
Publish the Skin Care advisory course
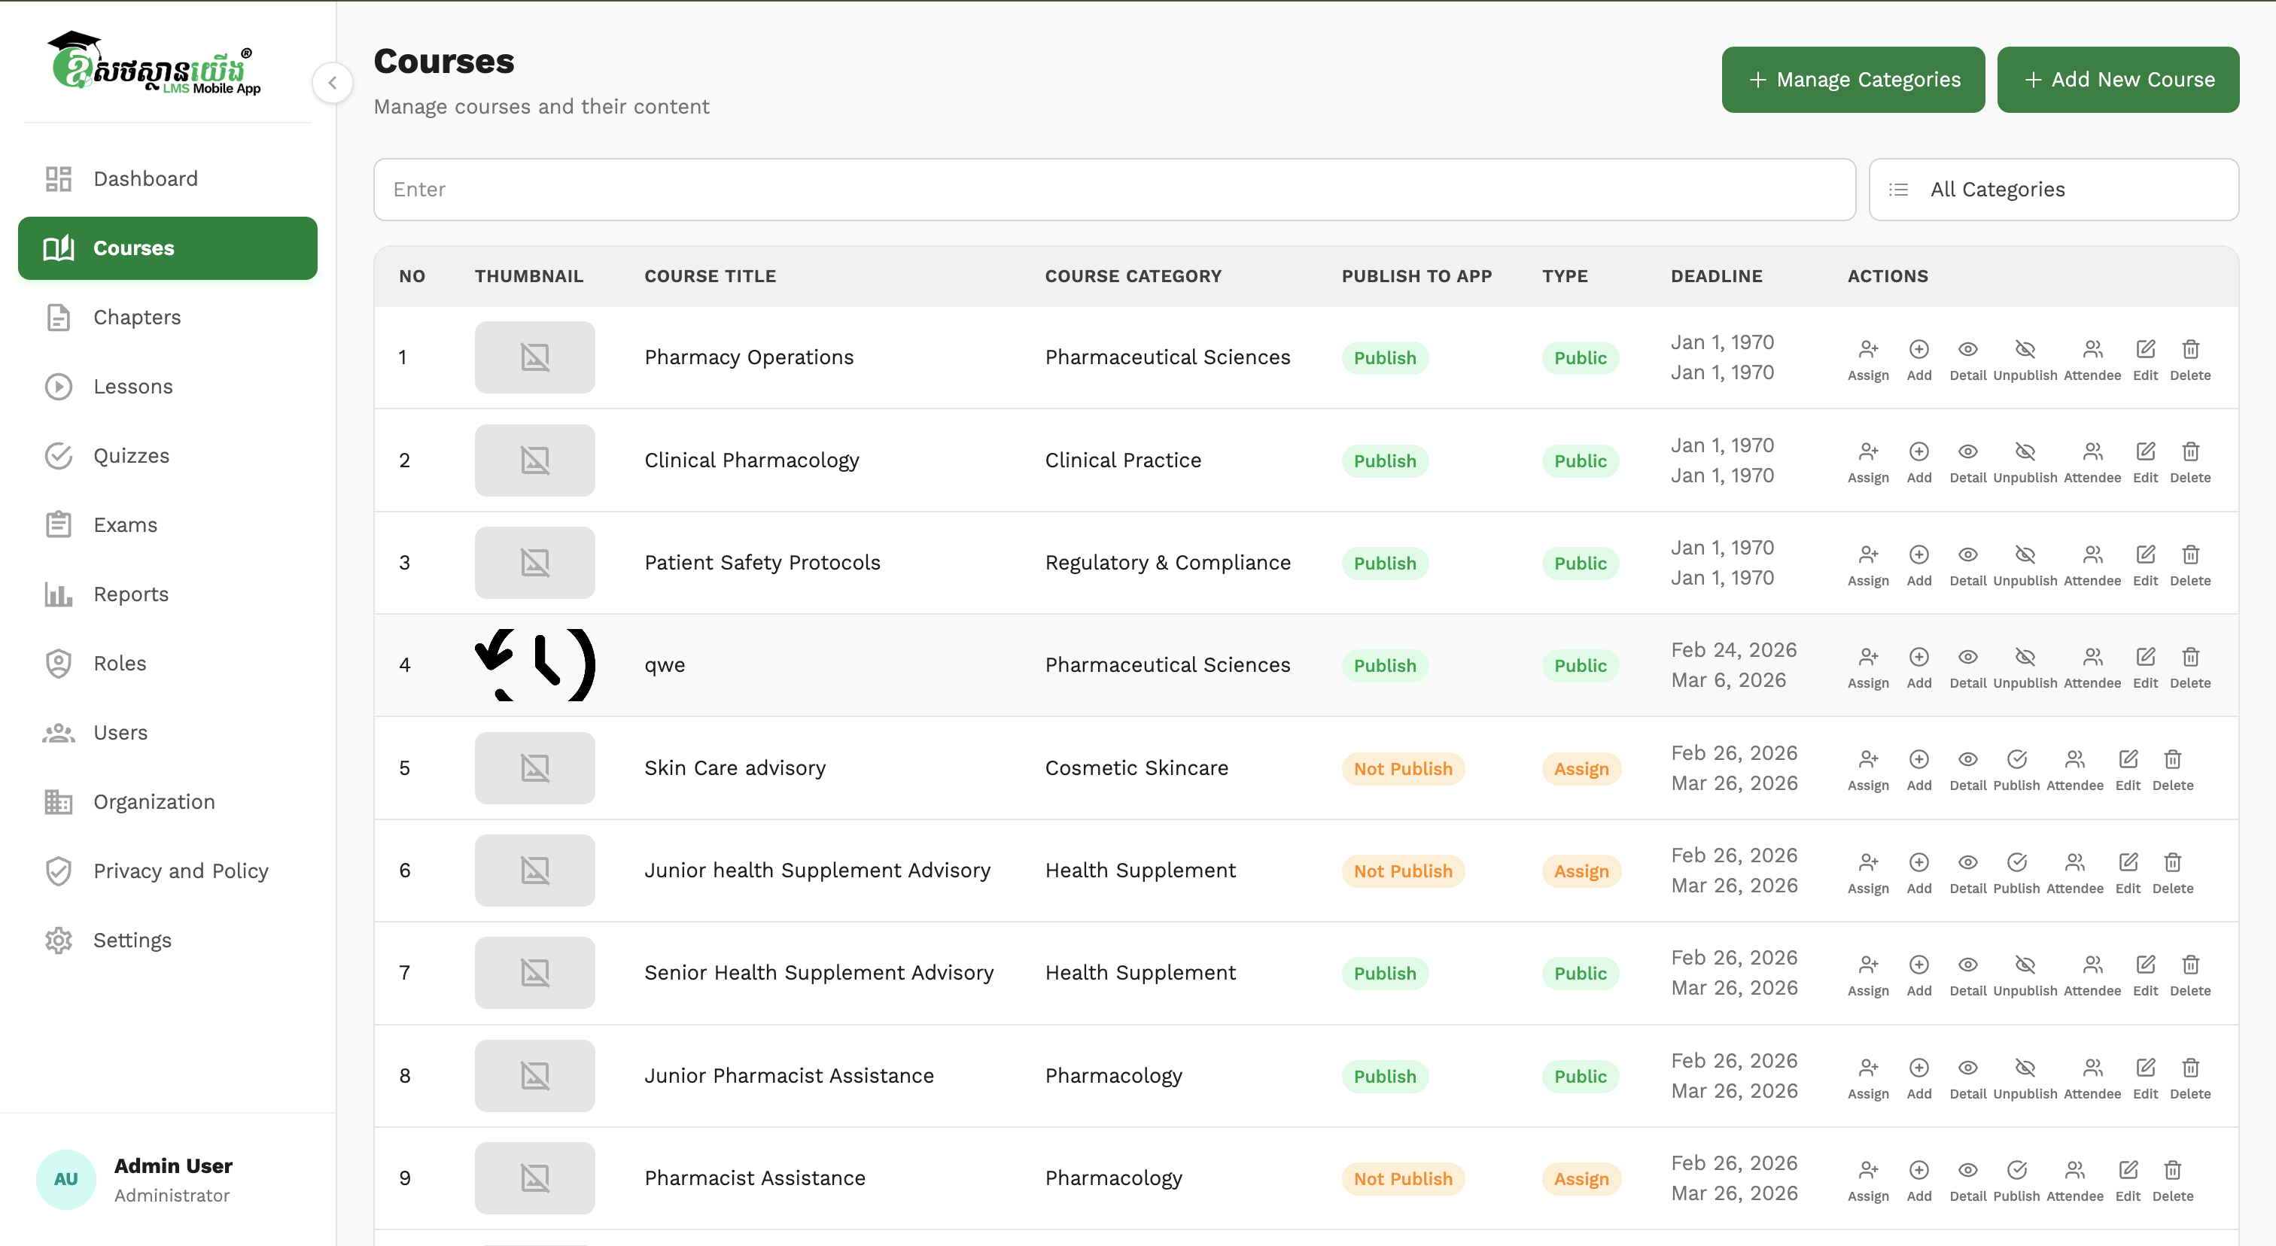pos(2016,759)
